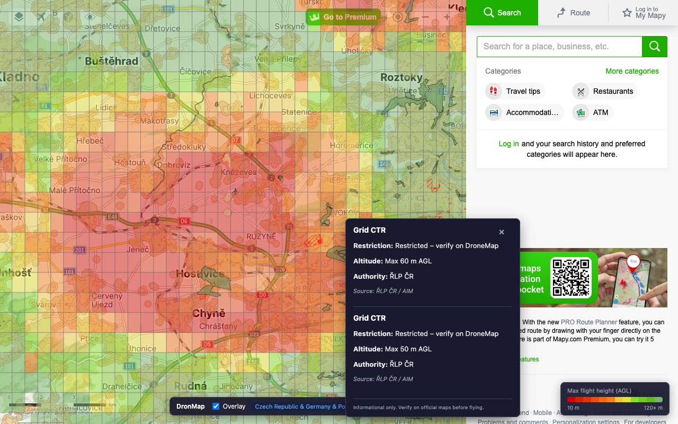Click the D5 motorway shield on map
Viewport: 678px width, 424px height.
point(207,344)
